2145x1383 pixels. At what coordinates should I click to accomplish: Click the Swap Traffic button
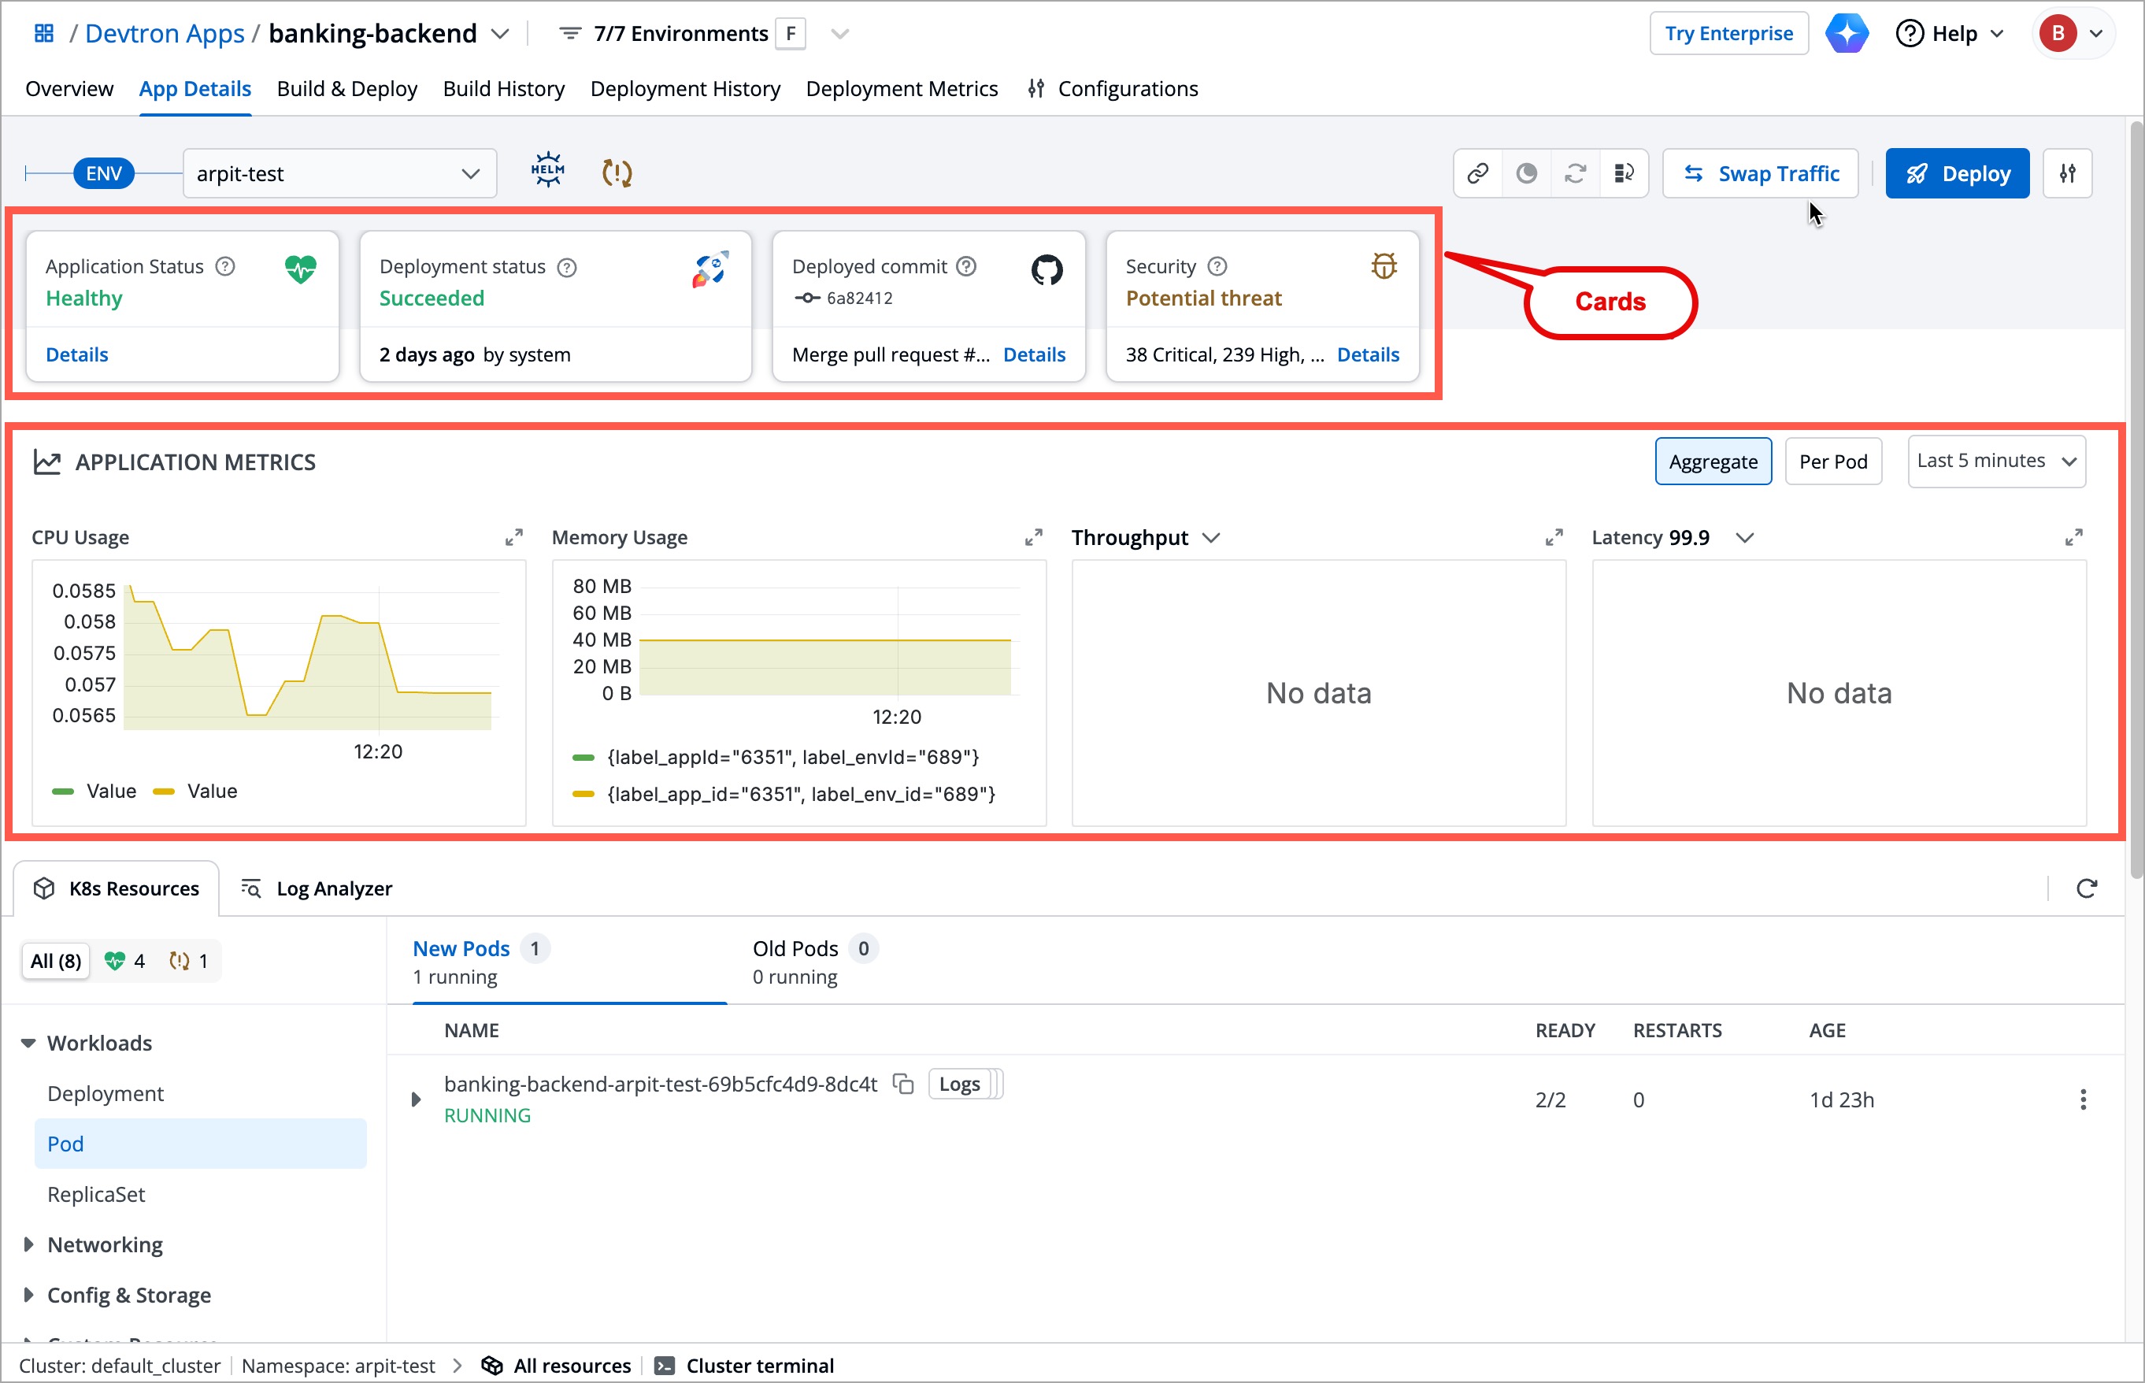(1760, 173)
